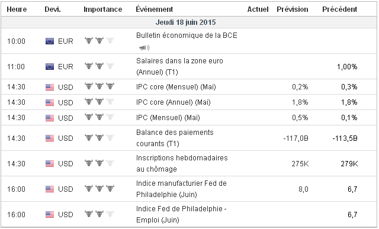
Task: Click the Événement column header
Action: [x=154, y=9]
